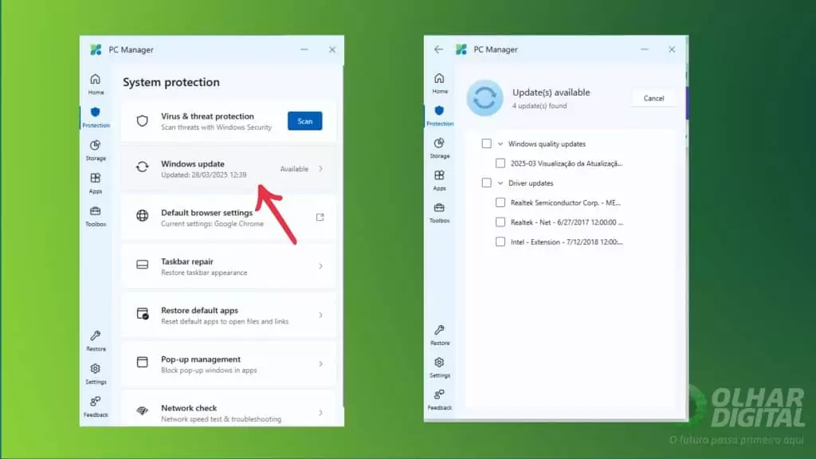The image size is (816, 459).
Task: Open Settings in left window sidebar
Action: pyautogui.click(x=96, y=374)
